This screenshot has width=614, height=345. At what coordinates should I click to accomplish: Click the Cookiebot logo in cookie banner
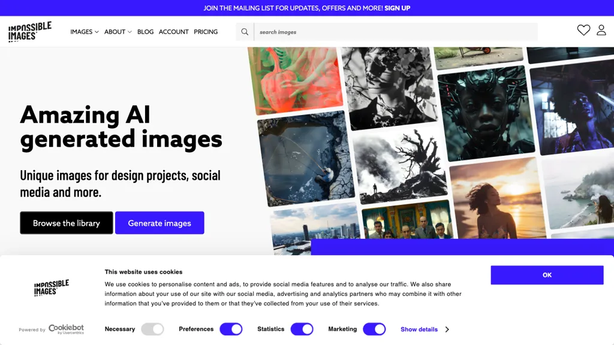point(66,329)
